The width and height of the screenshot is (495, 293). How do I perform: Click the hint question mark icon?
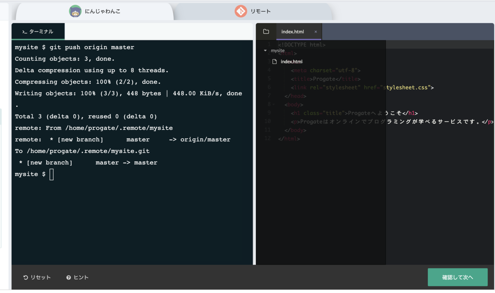[68, 278]
